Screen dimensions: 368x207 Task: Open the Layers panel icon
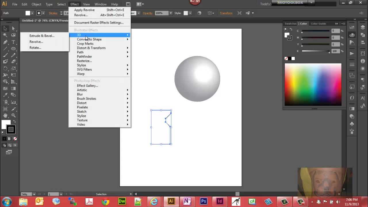(363, 27)
